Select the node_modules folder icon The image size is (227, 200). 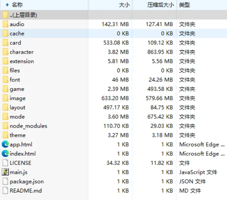pos(5,126)
